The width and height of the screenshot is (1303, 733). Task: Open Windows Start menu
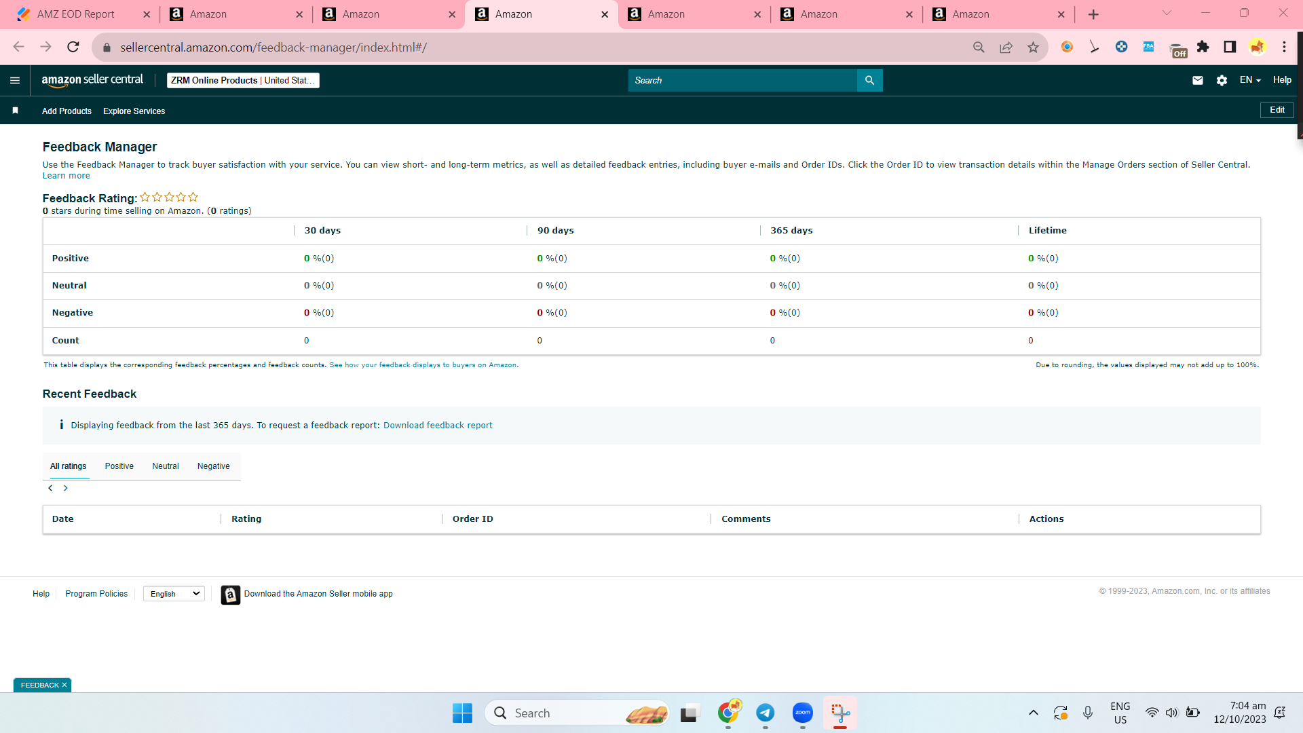462,713
